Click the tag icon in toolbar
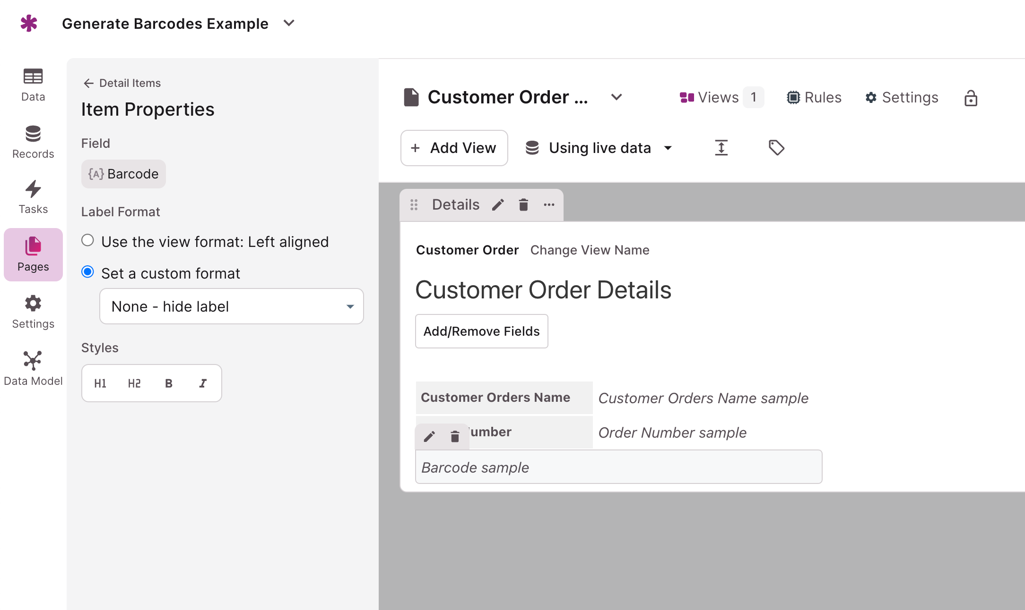 coord(776,148)
